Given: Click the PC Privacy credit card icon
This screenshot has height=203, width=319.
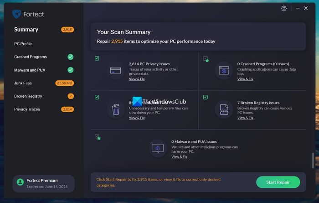Looking at the screenshot, I should click(115, 70).
